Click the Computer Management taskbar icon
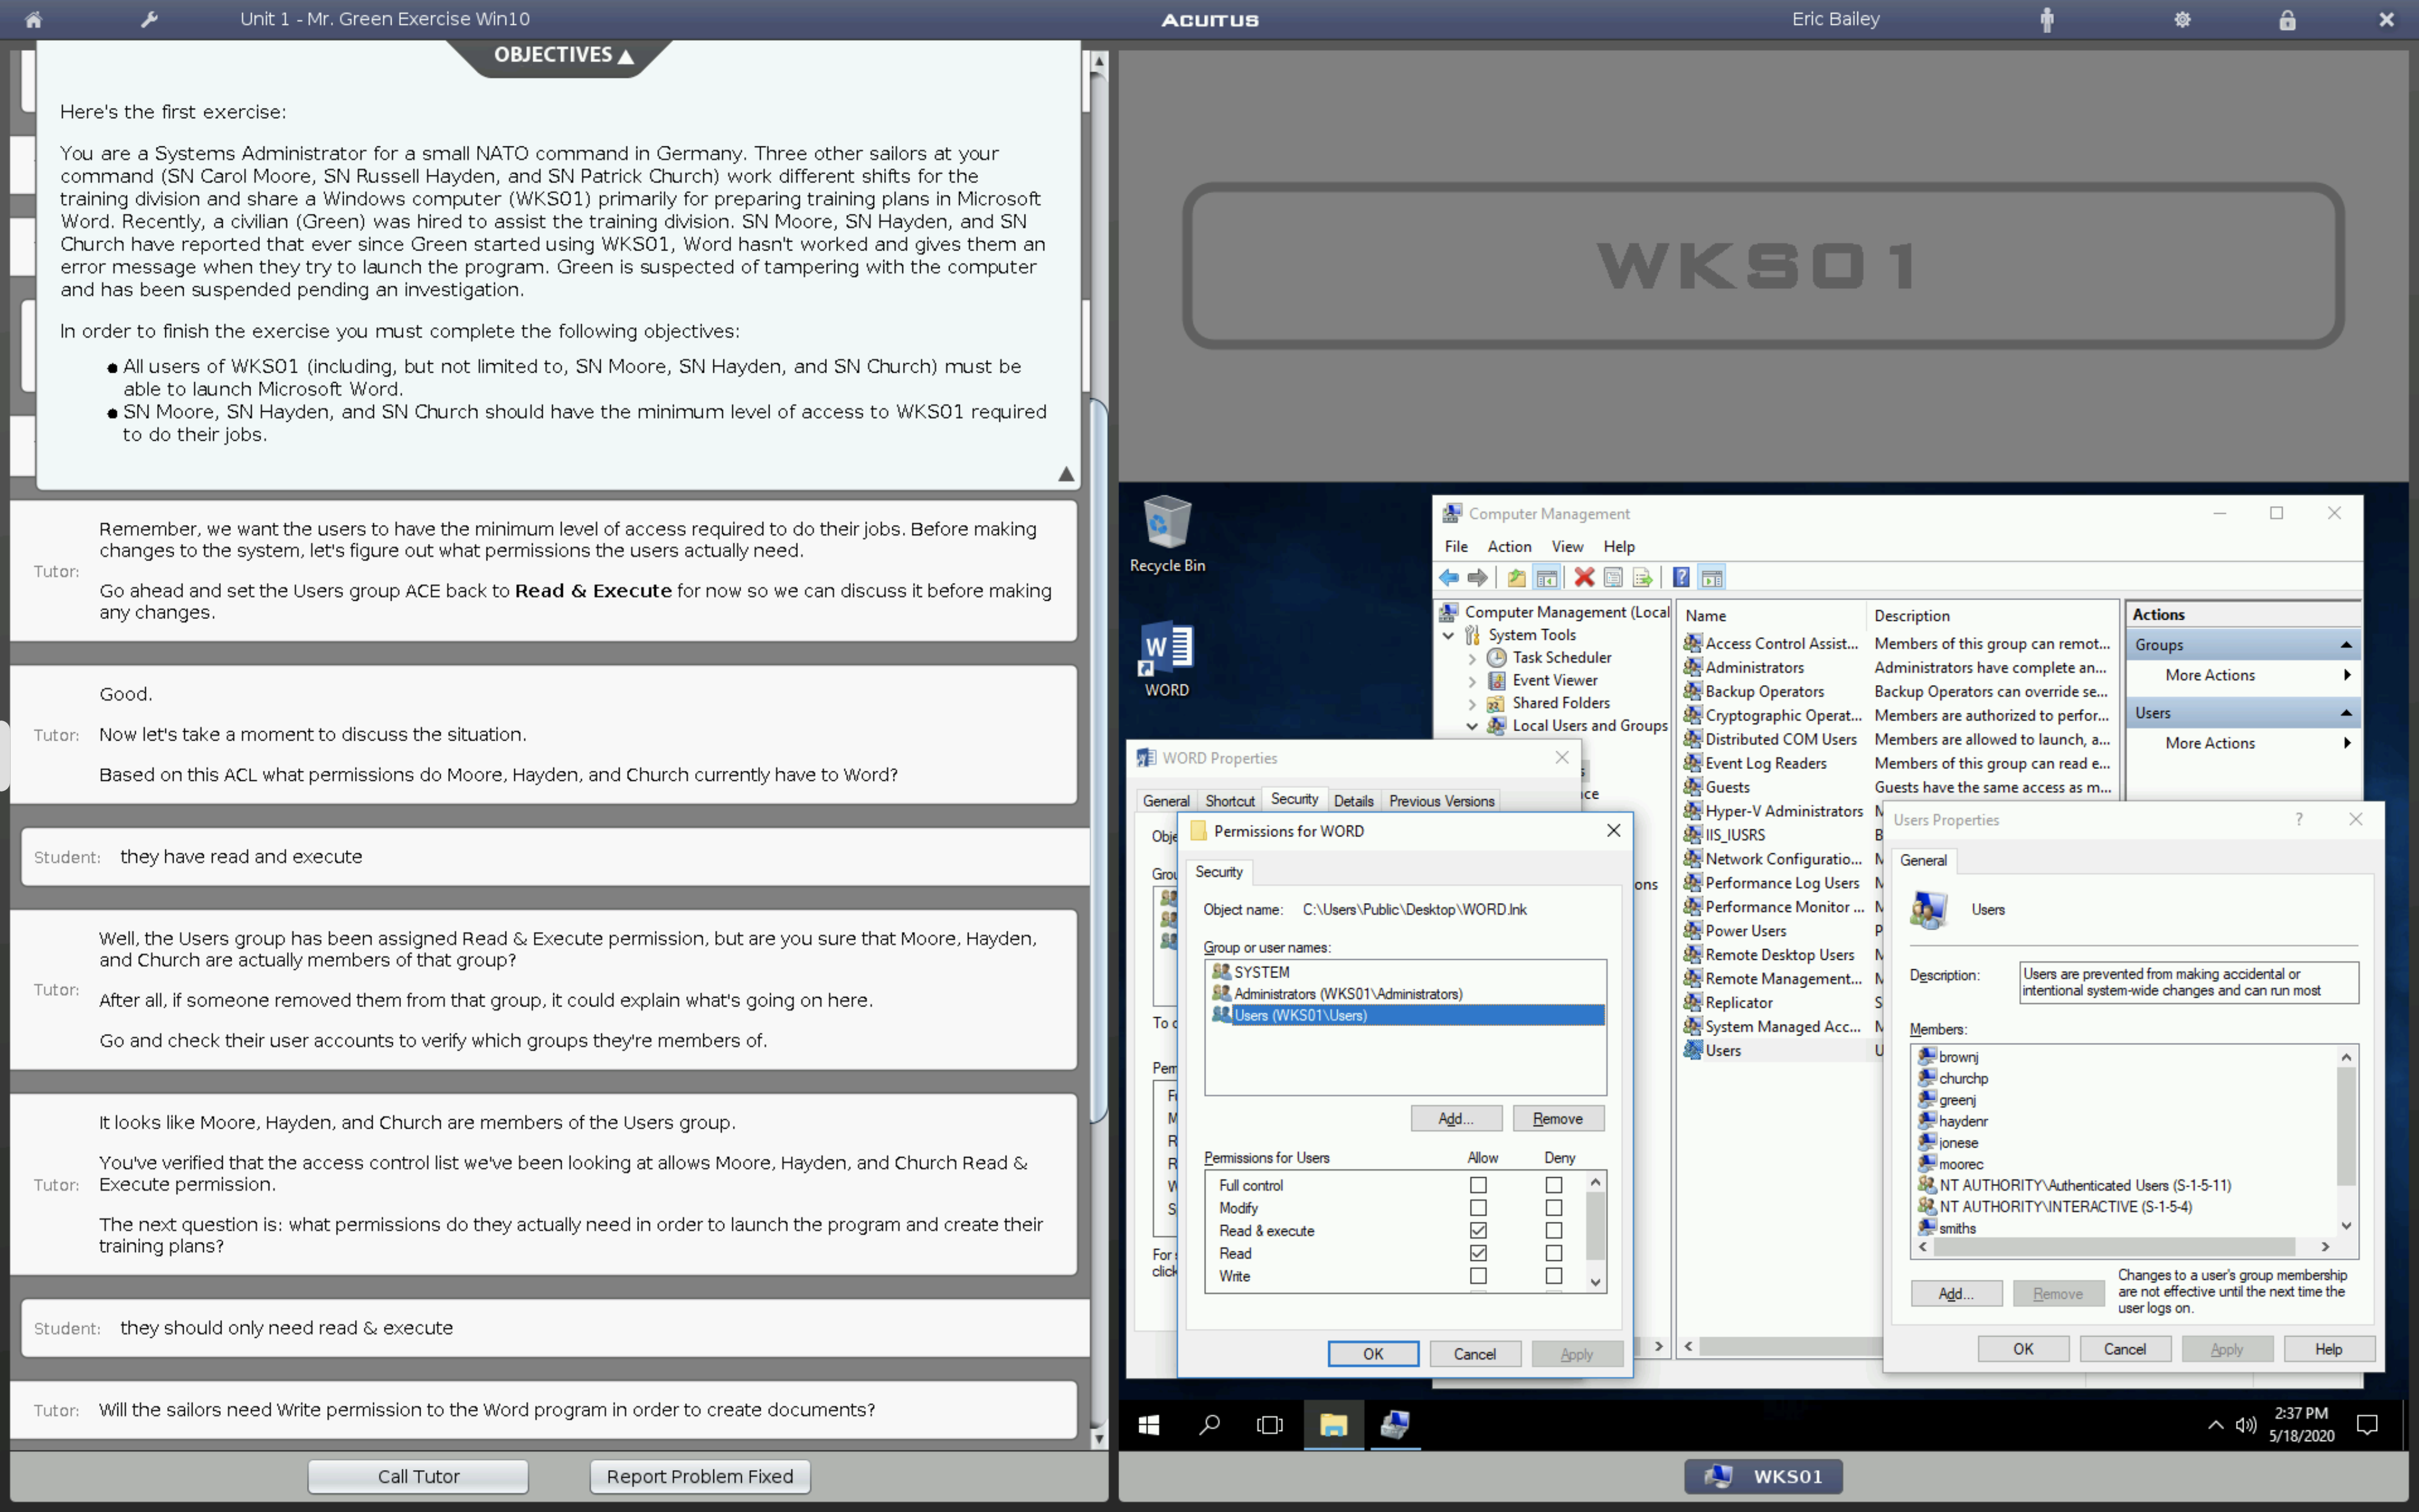Screen dimensions: 2419x1512 pyautogui.click(x=1396, y=1424)
